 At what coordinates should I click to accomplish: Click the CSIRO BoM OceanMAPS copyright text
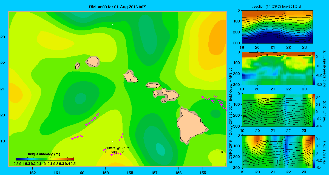(x=231, y=115)
